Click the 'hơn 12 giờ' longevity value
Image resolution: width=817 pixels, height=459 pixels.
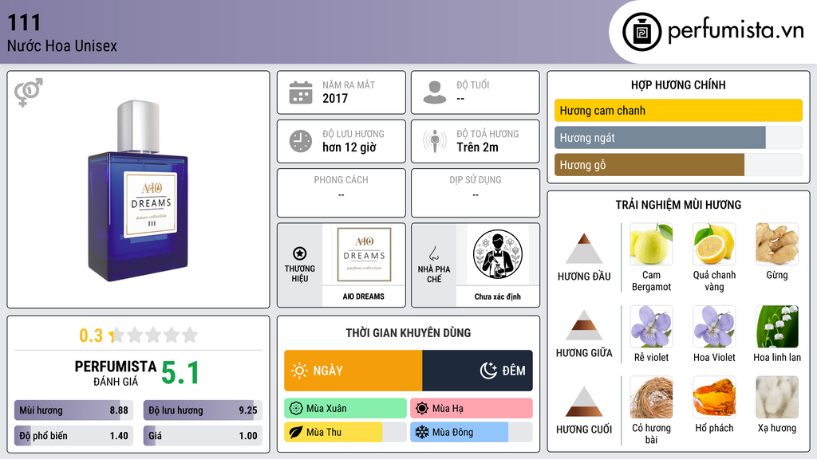coord(349,147)
